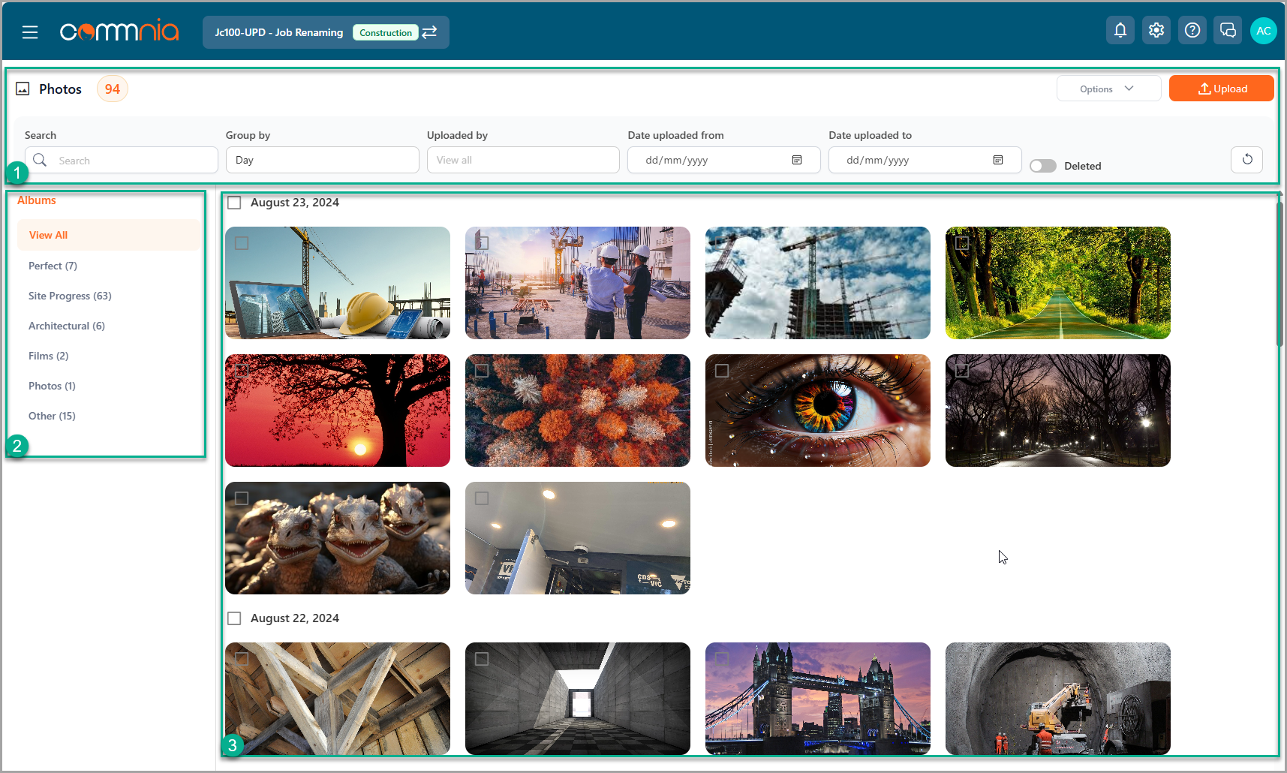Click the Upload button

(1221, 89)
